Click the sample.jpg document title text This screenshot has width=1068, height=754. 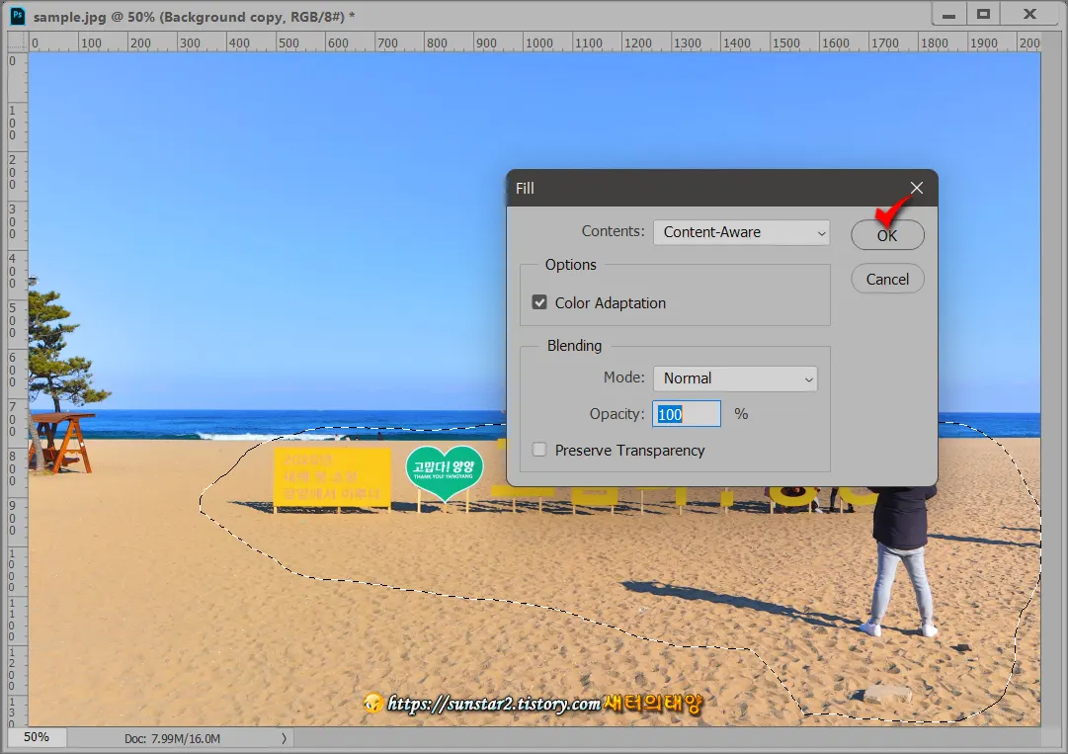pyautogui.click(x=194, y=17)
